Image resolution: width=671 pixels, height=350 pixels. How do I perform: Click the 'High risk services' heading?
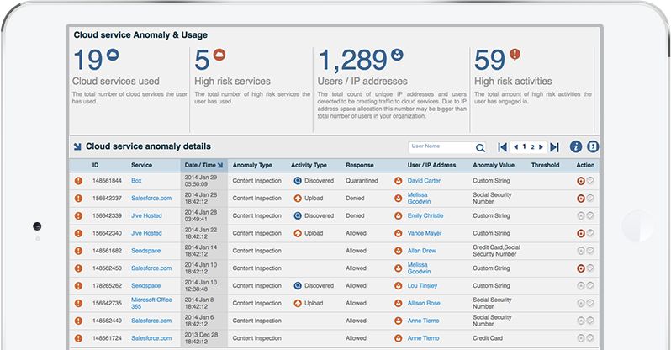[232, 81]
